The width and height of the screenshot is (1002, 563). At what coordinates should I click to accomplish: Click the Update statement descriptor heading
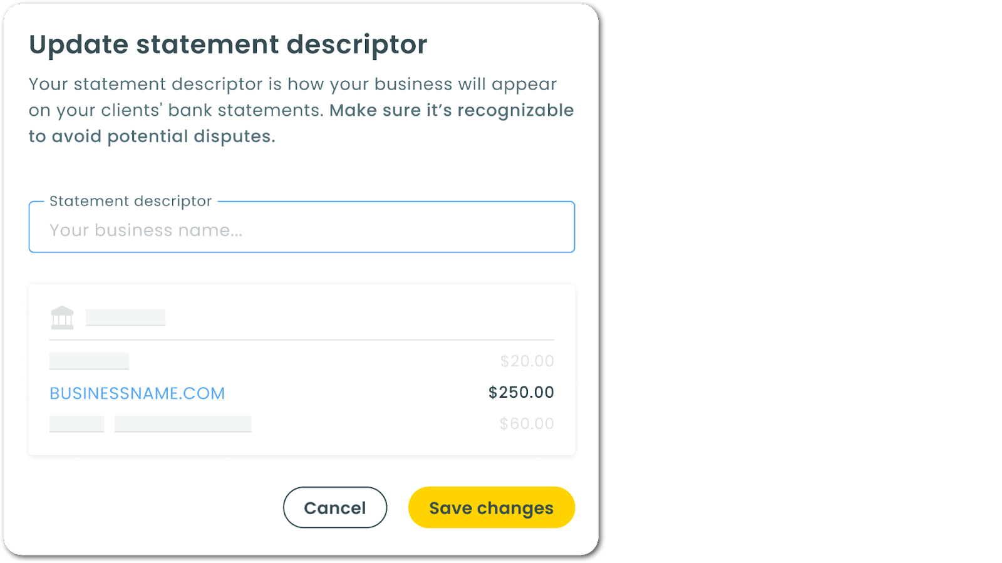pos(228,44)
